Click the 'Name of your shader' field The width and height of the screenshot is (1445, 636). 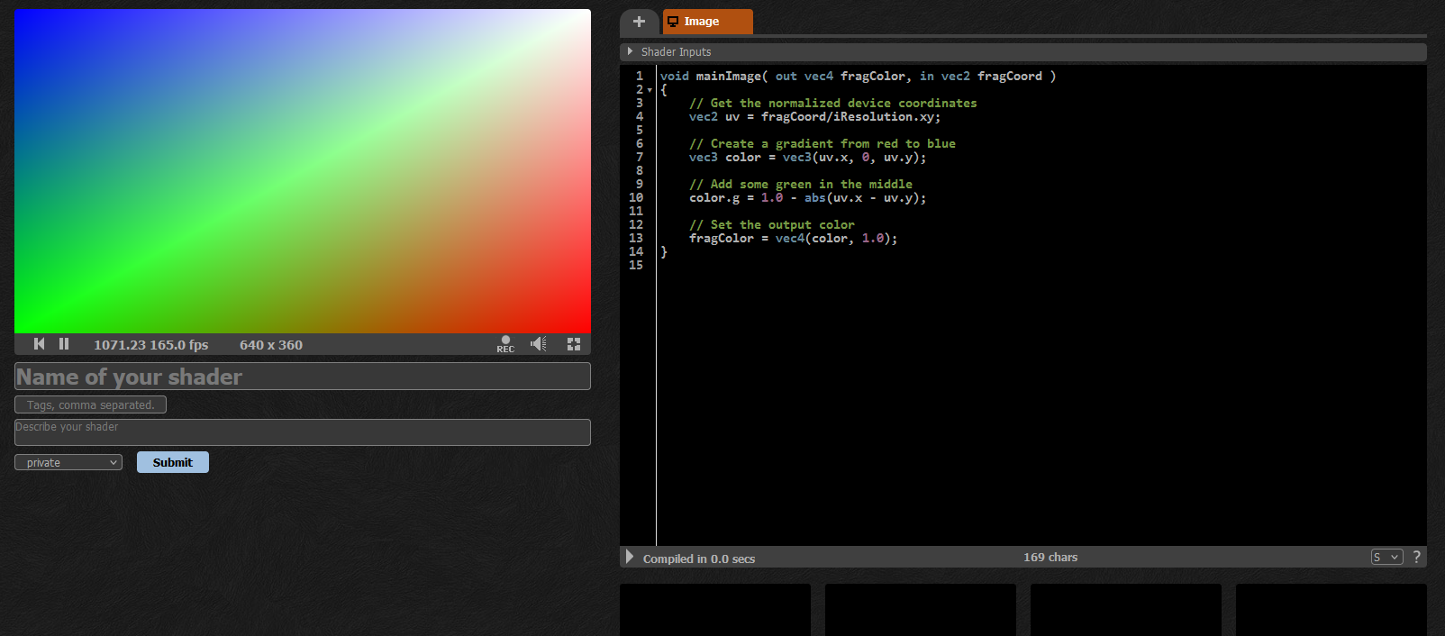click(x=303, y=377)
